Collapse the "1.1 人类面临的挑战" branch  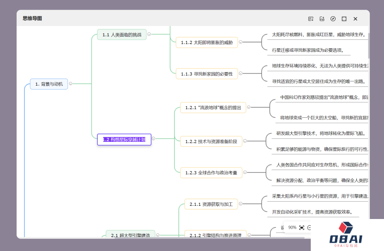point(149,34)
